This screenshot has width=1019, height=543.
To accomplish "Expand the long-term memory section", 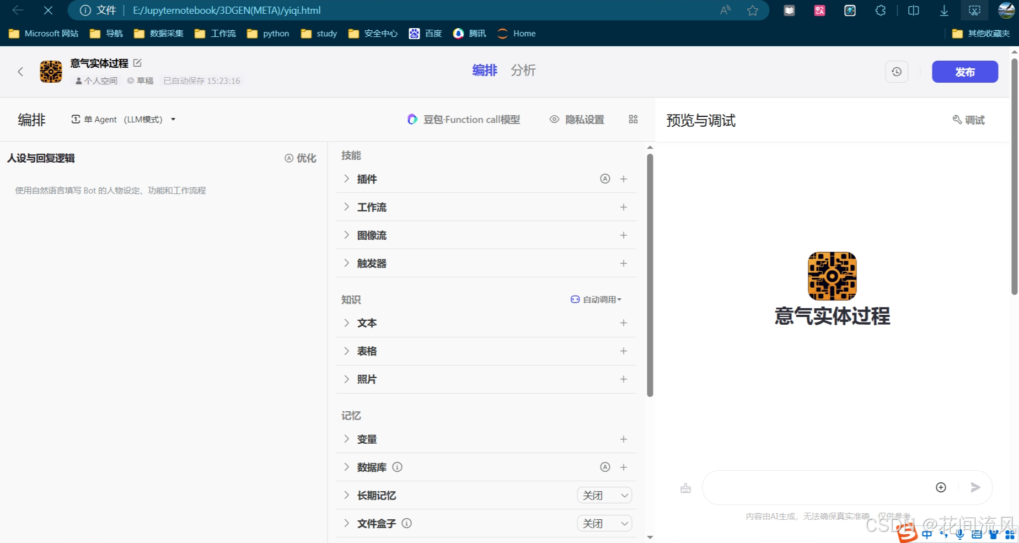I will 346,495.
